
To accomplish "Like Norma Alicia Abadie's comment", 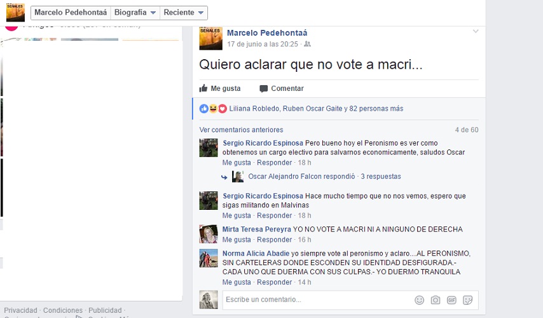I will (x=237, y=282).
